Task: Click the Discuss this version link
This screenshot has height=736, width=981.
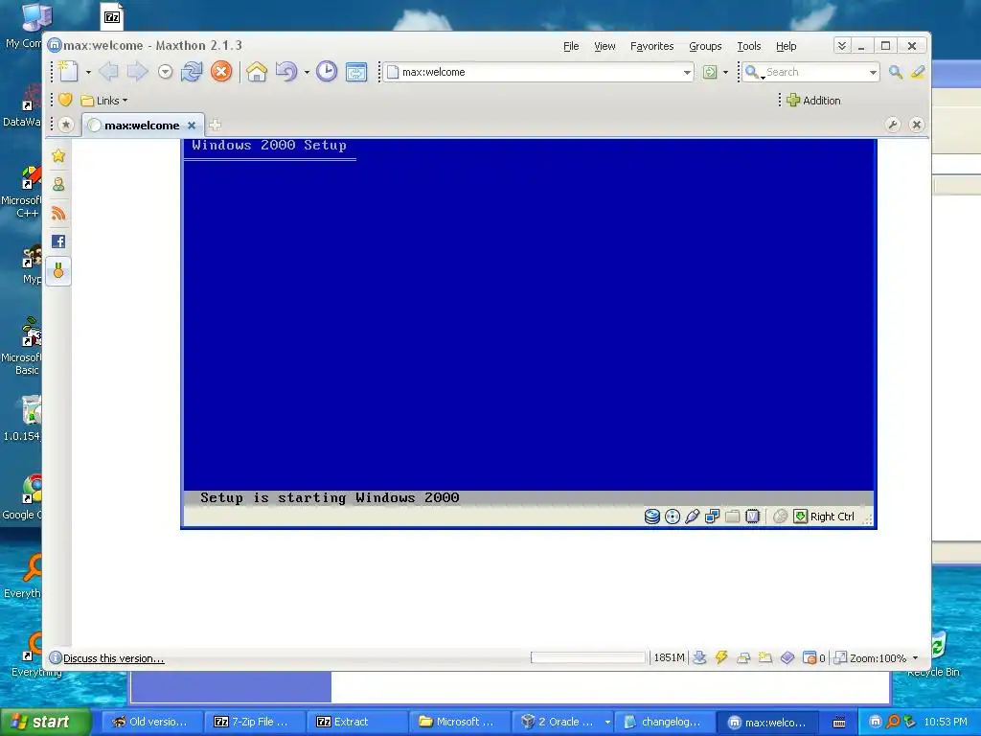Action: (113, 658)
